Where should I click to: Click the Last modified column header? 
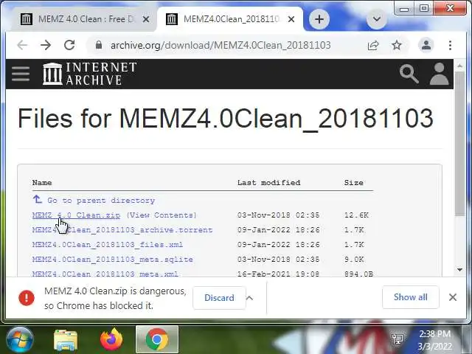268,183
